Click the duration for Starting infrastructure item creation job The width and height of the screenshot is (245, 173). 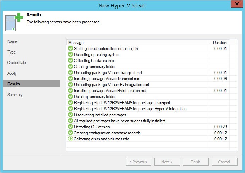(x=220, y=49)
